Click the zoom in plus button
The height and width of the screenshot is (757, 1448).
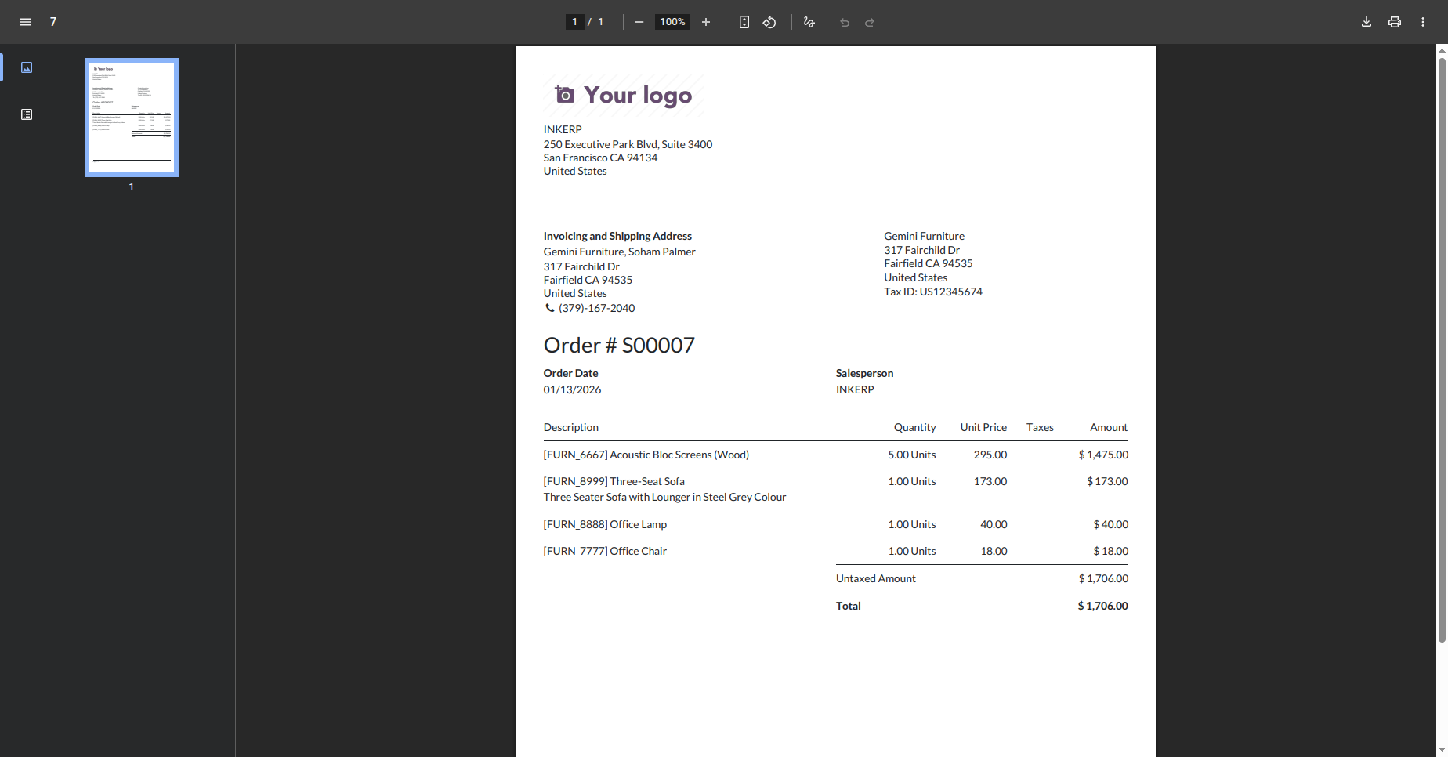point(706,22)
